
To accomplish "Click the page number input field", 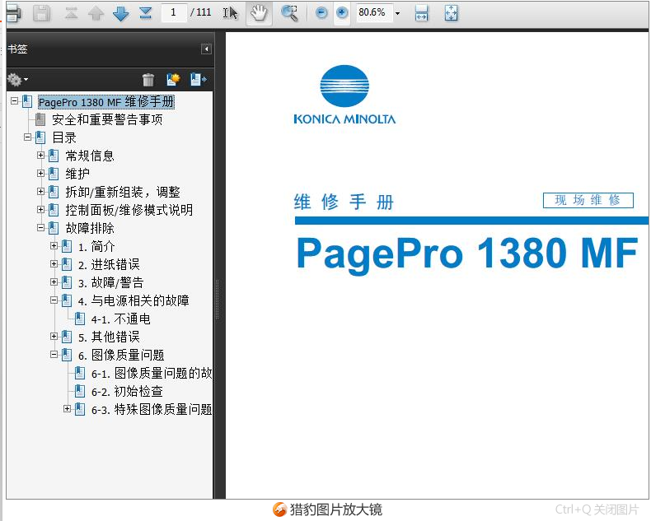I will click(x=174, y=12).
